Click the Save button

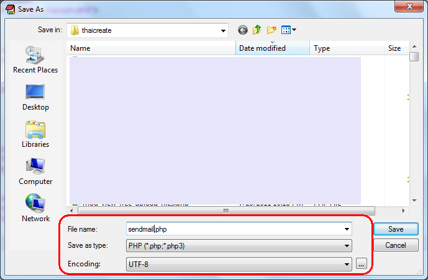(x=396, y=229)
